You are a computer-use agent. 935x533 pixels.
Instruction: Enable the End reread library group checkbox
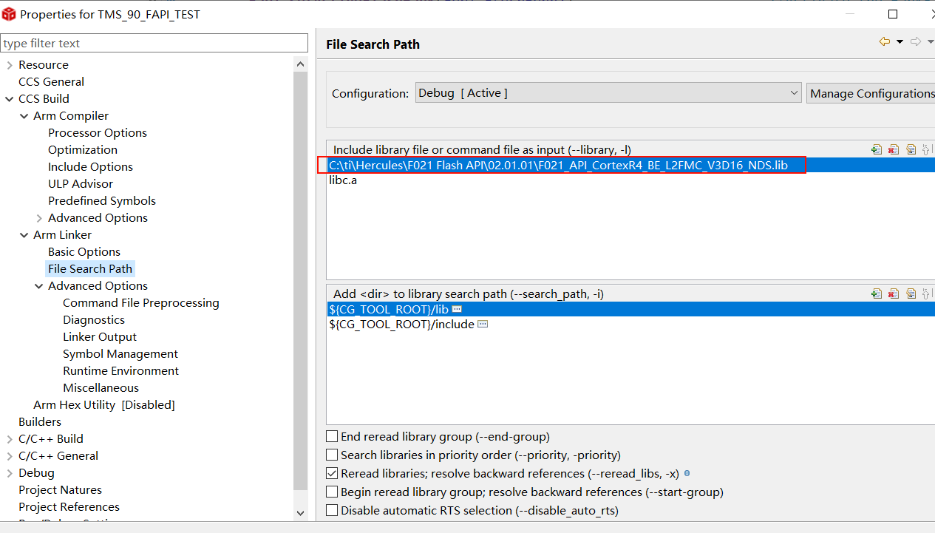(333, 437)
